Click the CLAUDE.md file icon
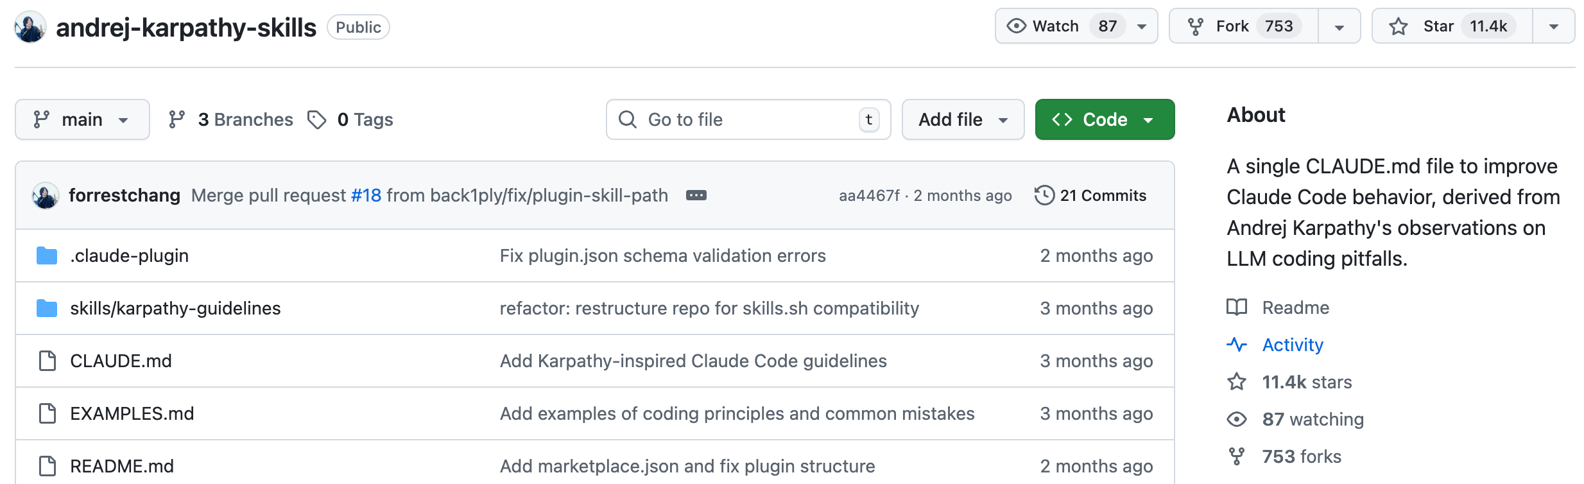 click(47, 361)
